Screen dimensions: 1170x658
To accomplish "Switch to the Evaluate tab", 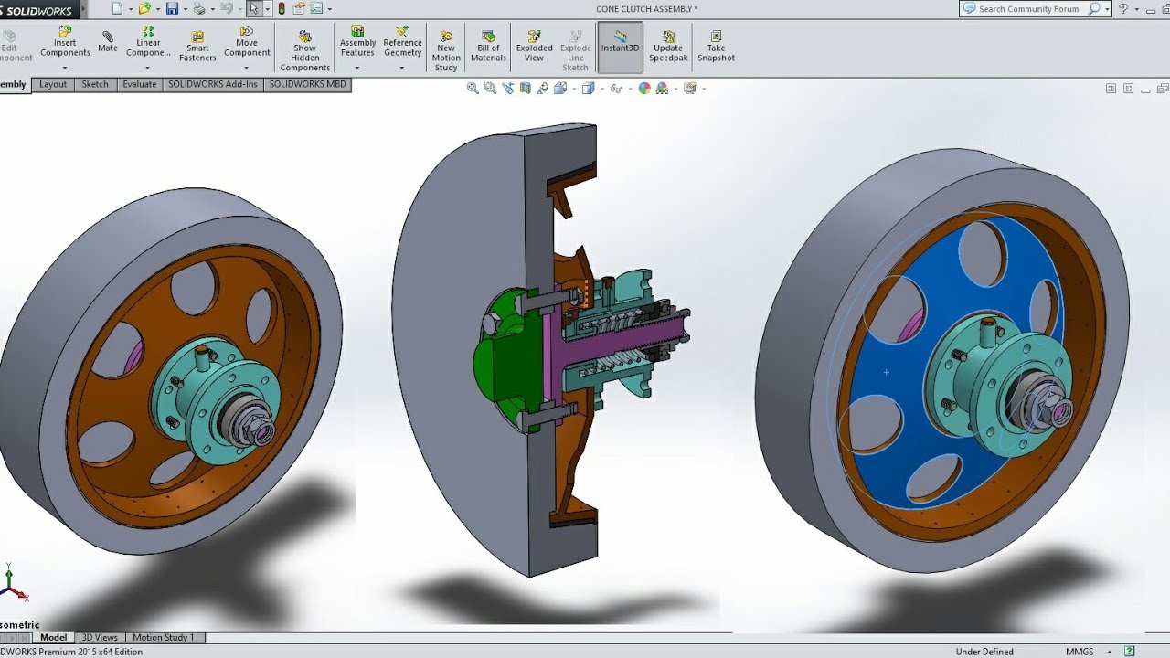I will (x=140, y=84).
